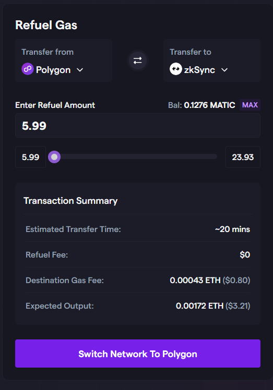
Task: Click Switch Network To Polygon button
Action: pos(138,354)
